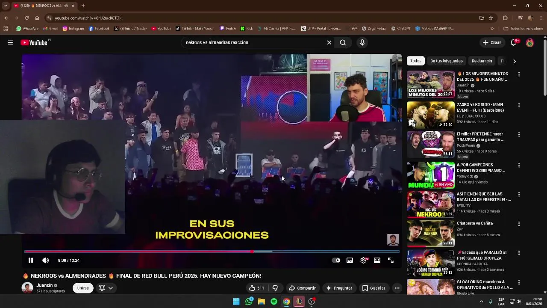Click the channel watermark in player corner
Screen dimensions: 547x308
coord(393,240)
